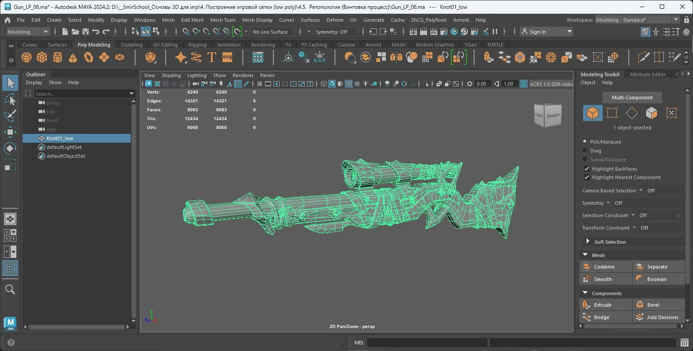Open the Mesh Tools menu
Image resolution: width=693 pixels, height=351 pixels.
222,20
